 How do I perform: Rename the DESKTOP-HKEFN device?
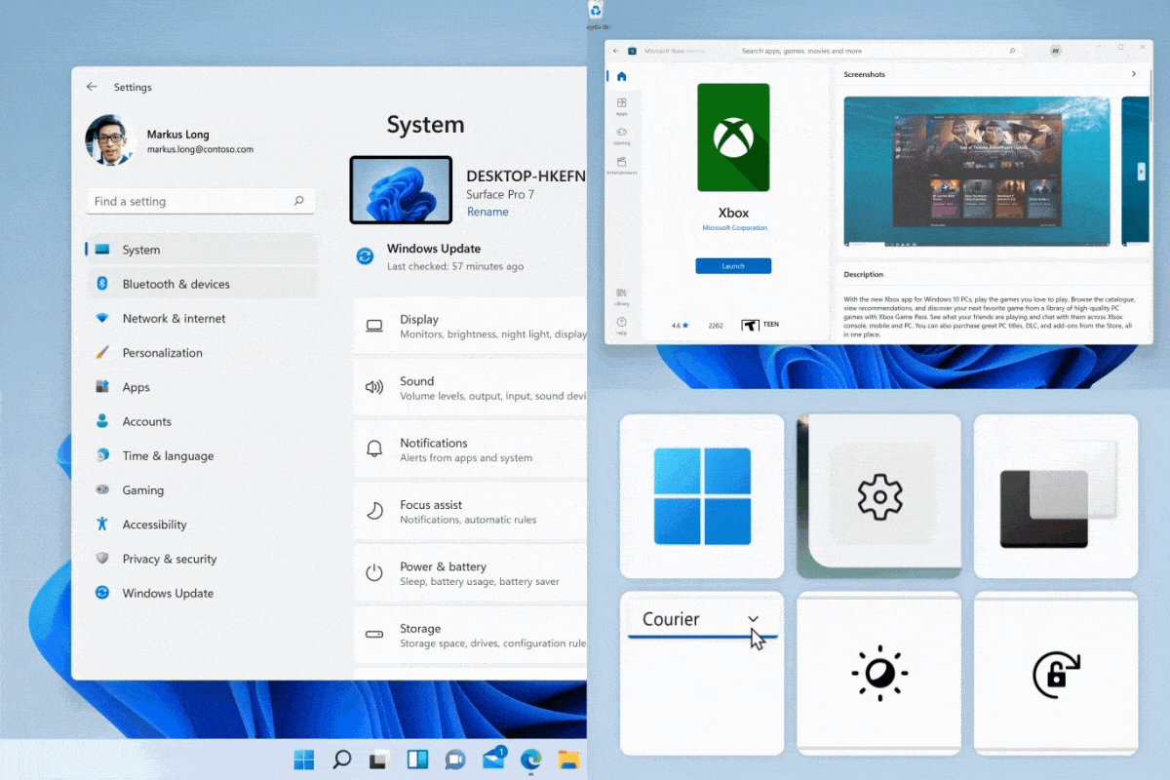487,212
